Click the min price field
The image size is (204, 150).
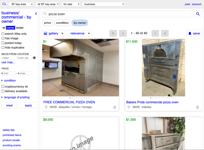(9, 73)
